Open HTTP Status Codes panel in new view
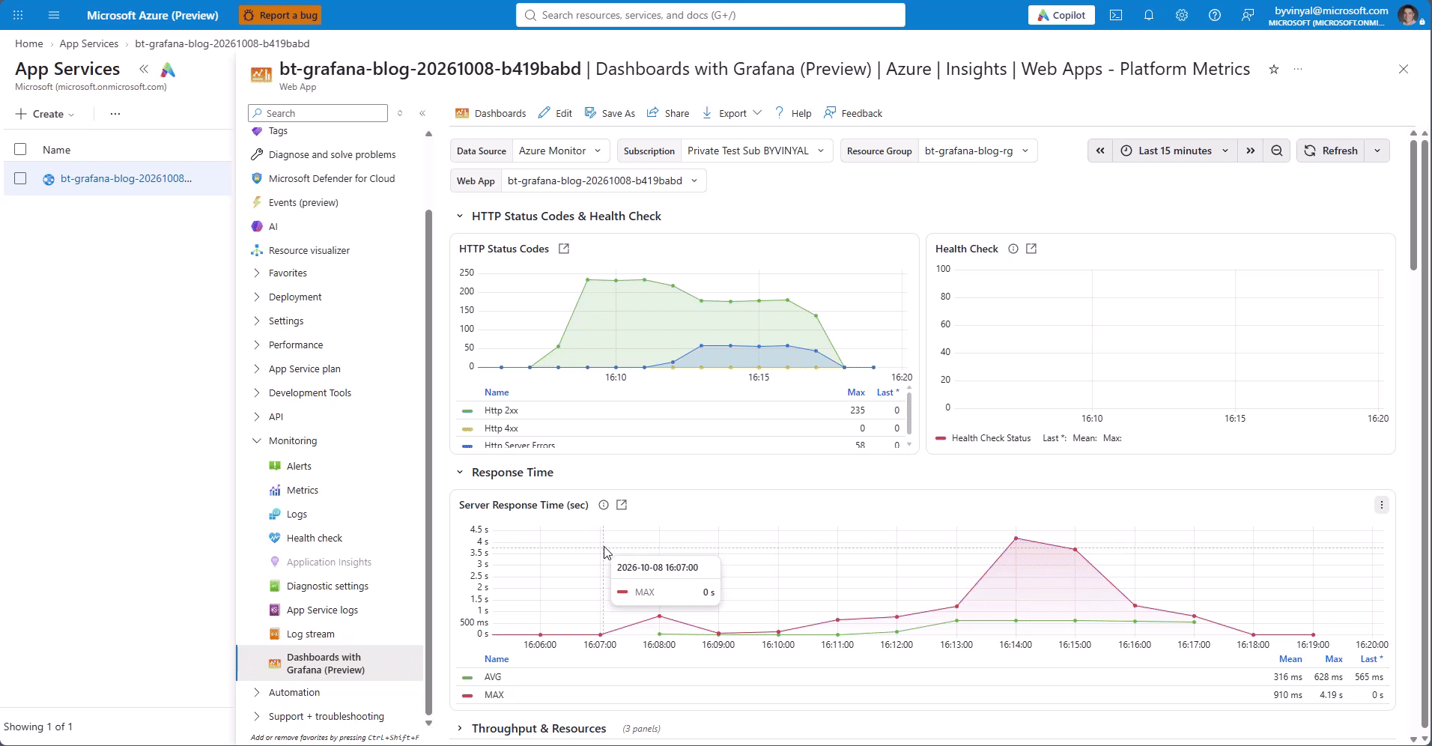The height and width of the screenshot is (746, 1432). (x=564, y=249)
